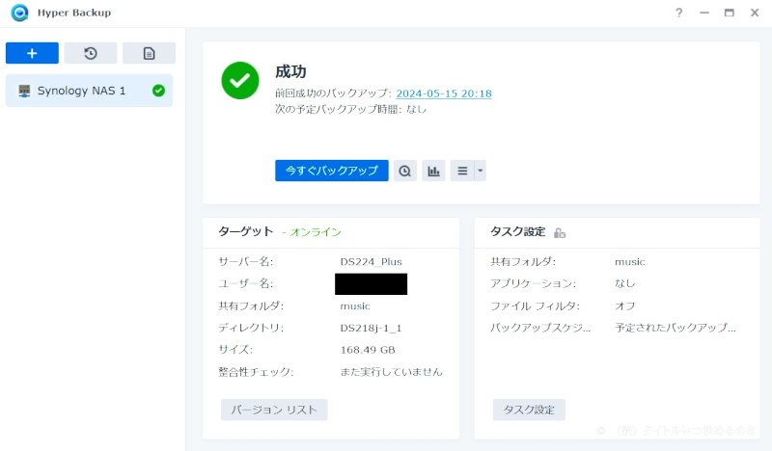Open the backup explorer magnifier-clock icon
Image resolution: width=772 pixels, height=451 pixels.
404,171
